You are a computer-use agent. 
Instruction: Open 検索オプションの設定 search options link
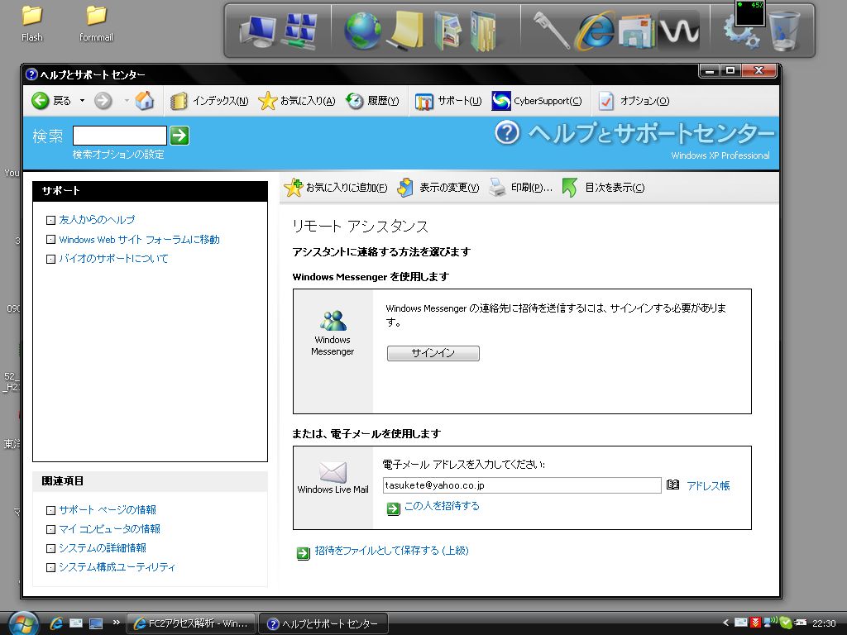tap(118, 155)
